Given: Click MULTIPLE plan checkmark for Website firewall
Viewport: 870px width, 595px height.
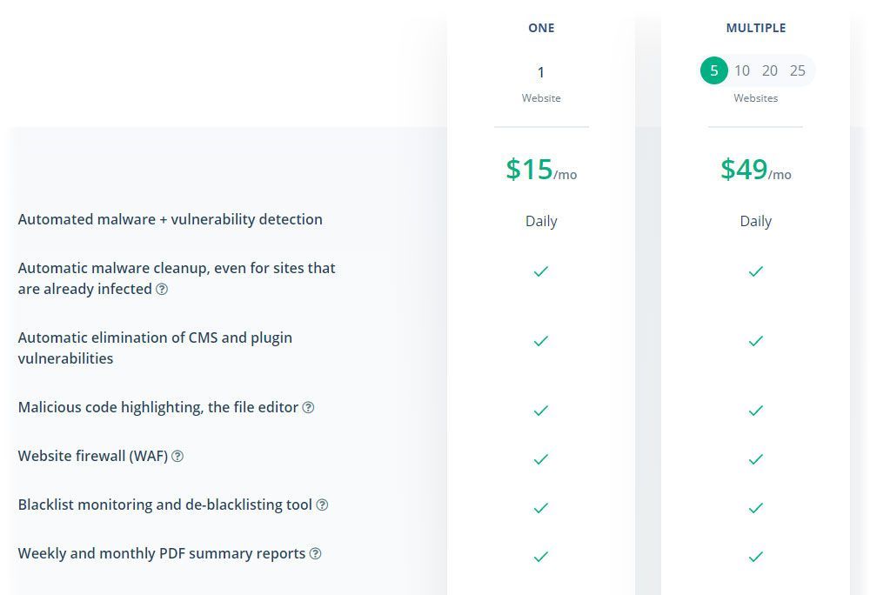Looking at the screenshot, I should click(x=755, y=458).
